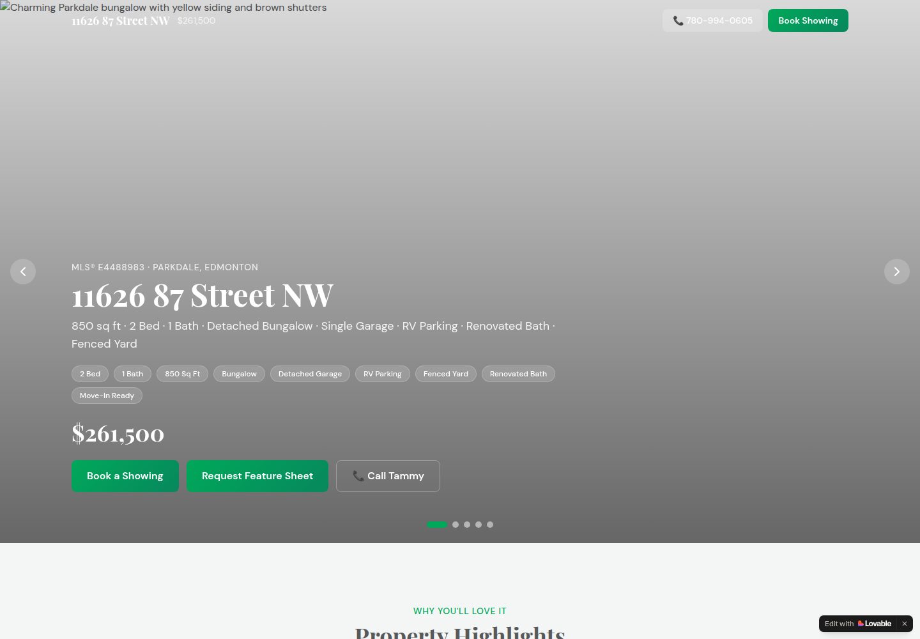Jump to fifth carousel slide dot
The width and height of the screenshot is (920, 639).
click(x=490, y=525)
